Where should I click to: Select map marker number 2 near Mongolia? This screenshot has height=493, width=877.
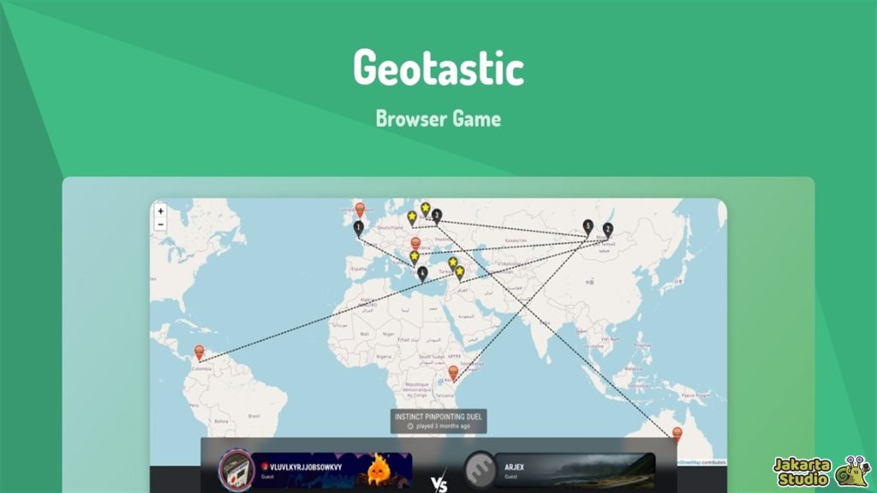pyautogui.click(x=608, y=229)
